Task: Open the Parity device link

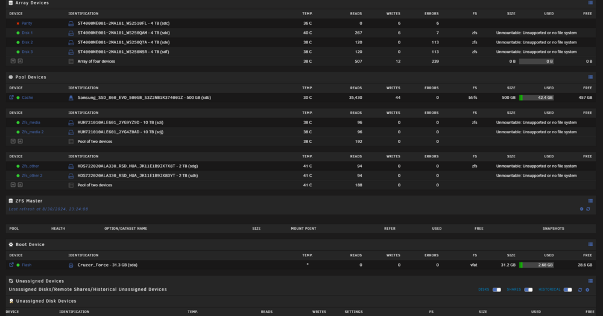Action: tap(27, 24)
